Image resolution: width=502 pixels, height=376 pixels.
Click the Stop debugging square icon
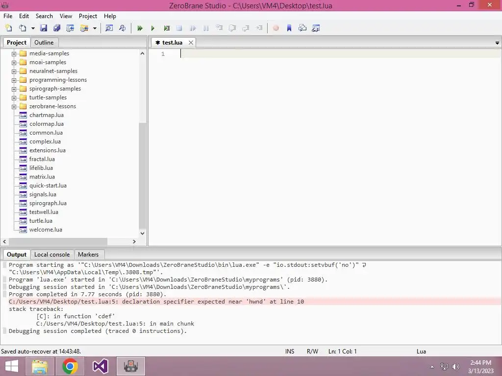[179, 28]
